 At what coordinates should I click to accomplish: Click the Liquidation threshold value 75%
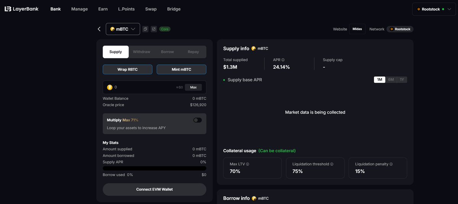[298, 172]
